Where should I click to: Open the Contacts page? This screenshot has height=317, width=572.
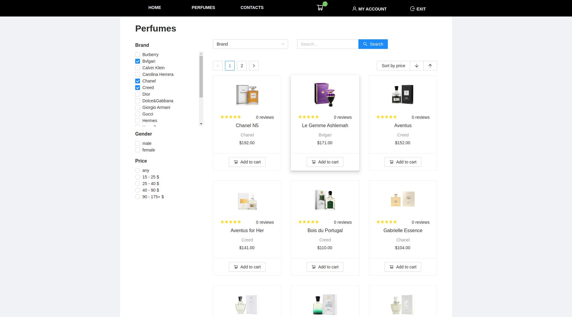[x=252, y=7]
